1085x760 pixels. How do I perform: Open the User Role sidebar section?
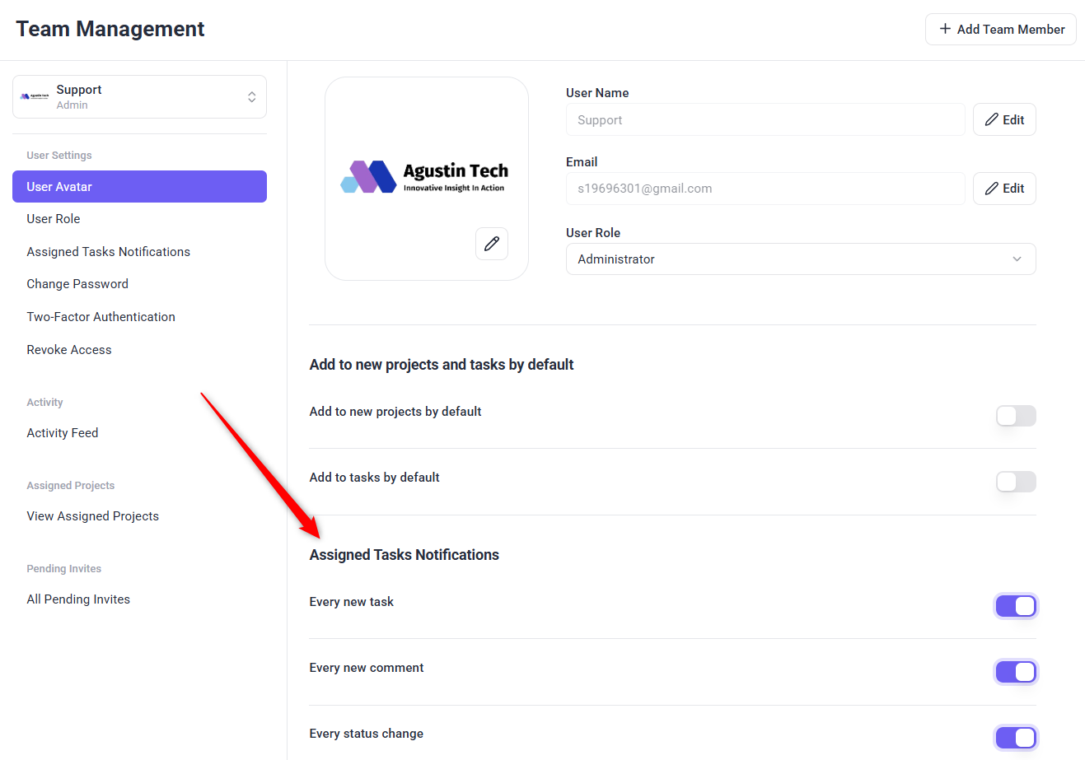pos(54,219)
